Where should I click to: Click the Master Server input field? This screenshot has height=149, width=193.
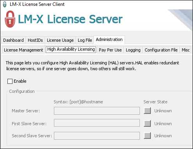coord(97,111)
